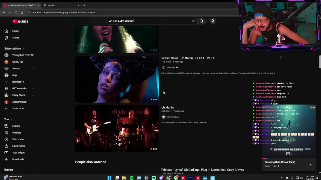Seek on the mini player progress bar
This screenshot has height=180, width=321.
pyautogui.click(x=289, y=158)
